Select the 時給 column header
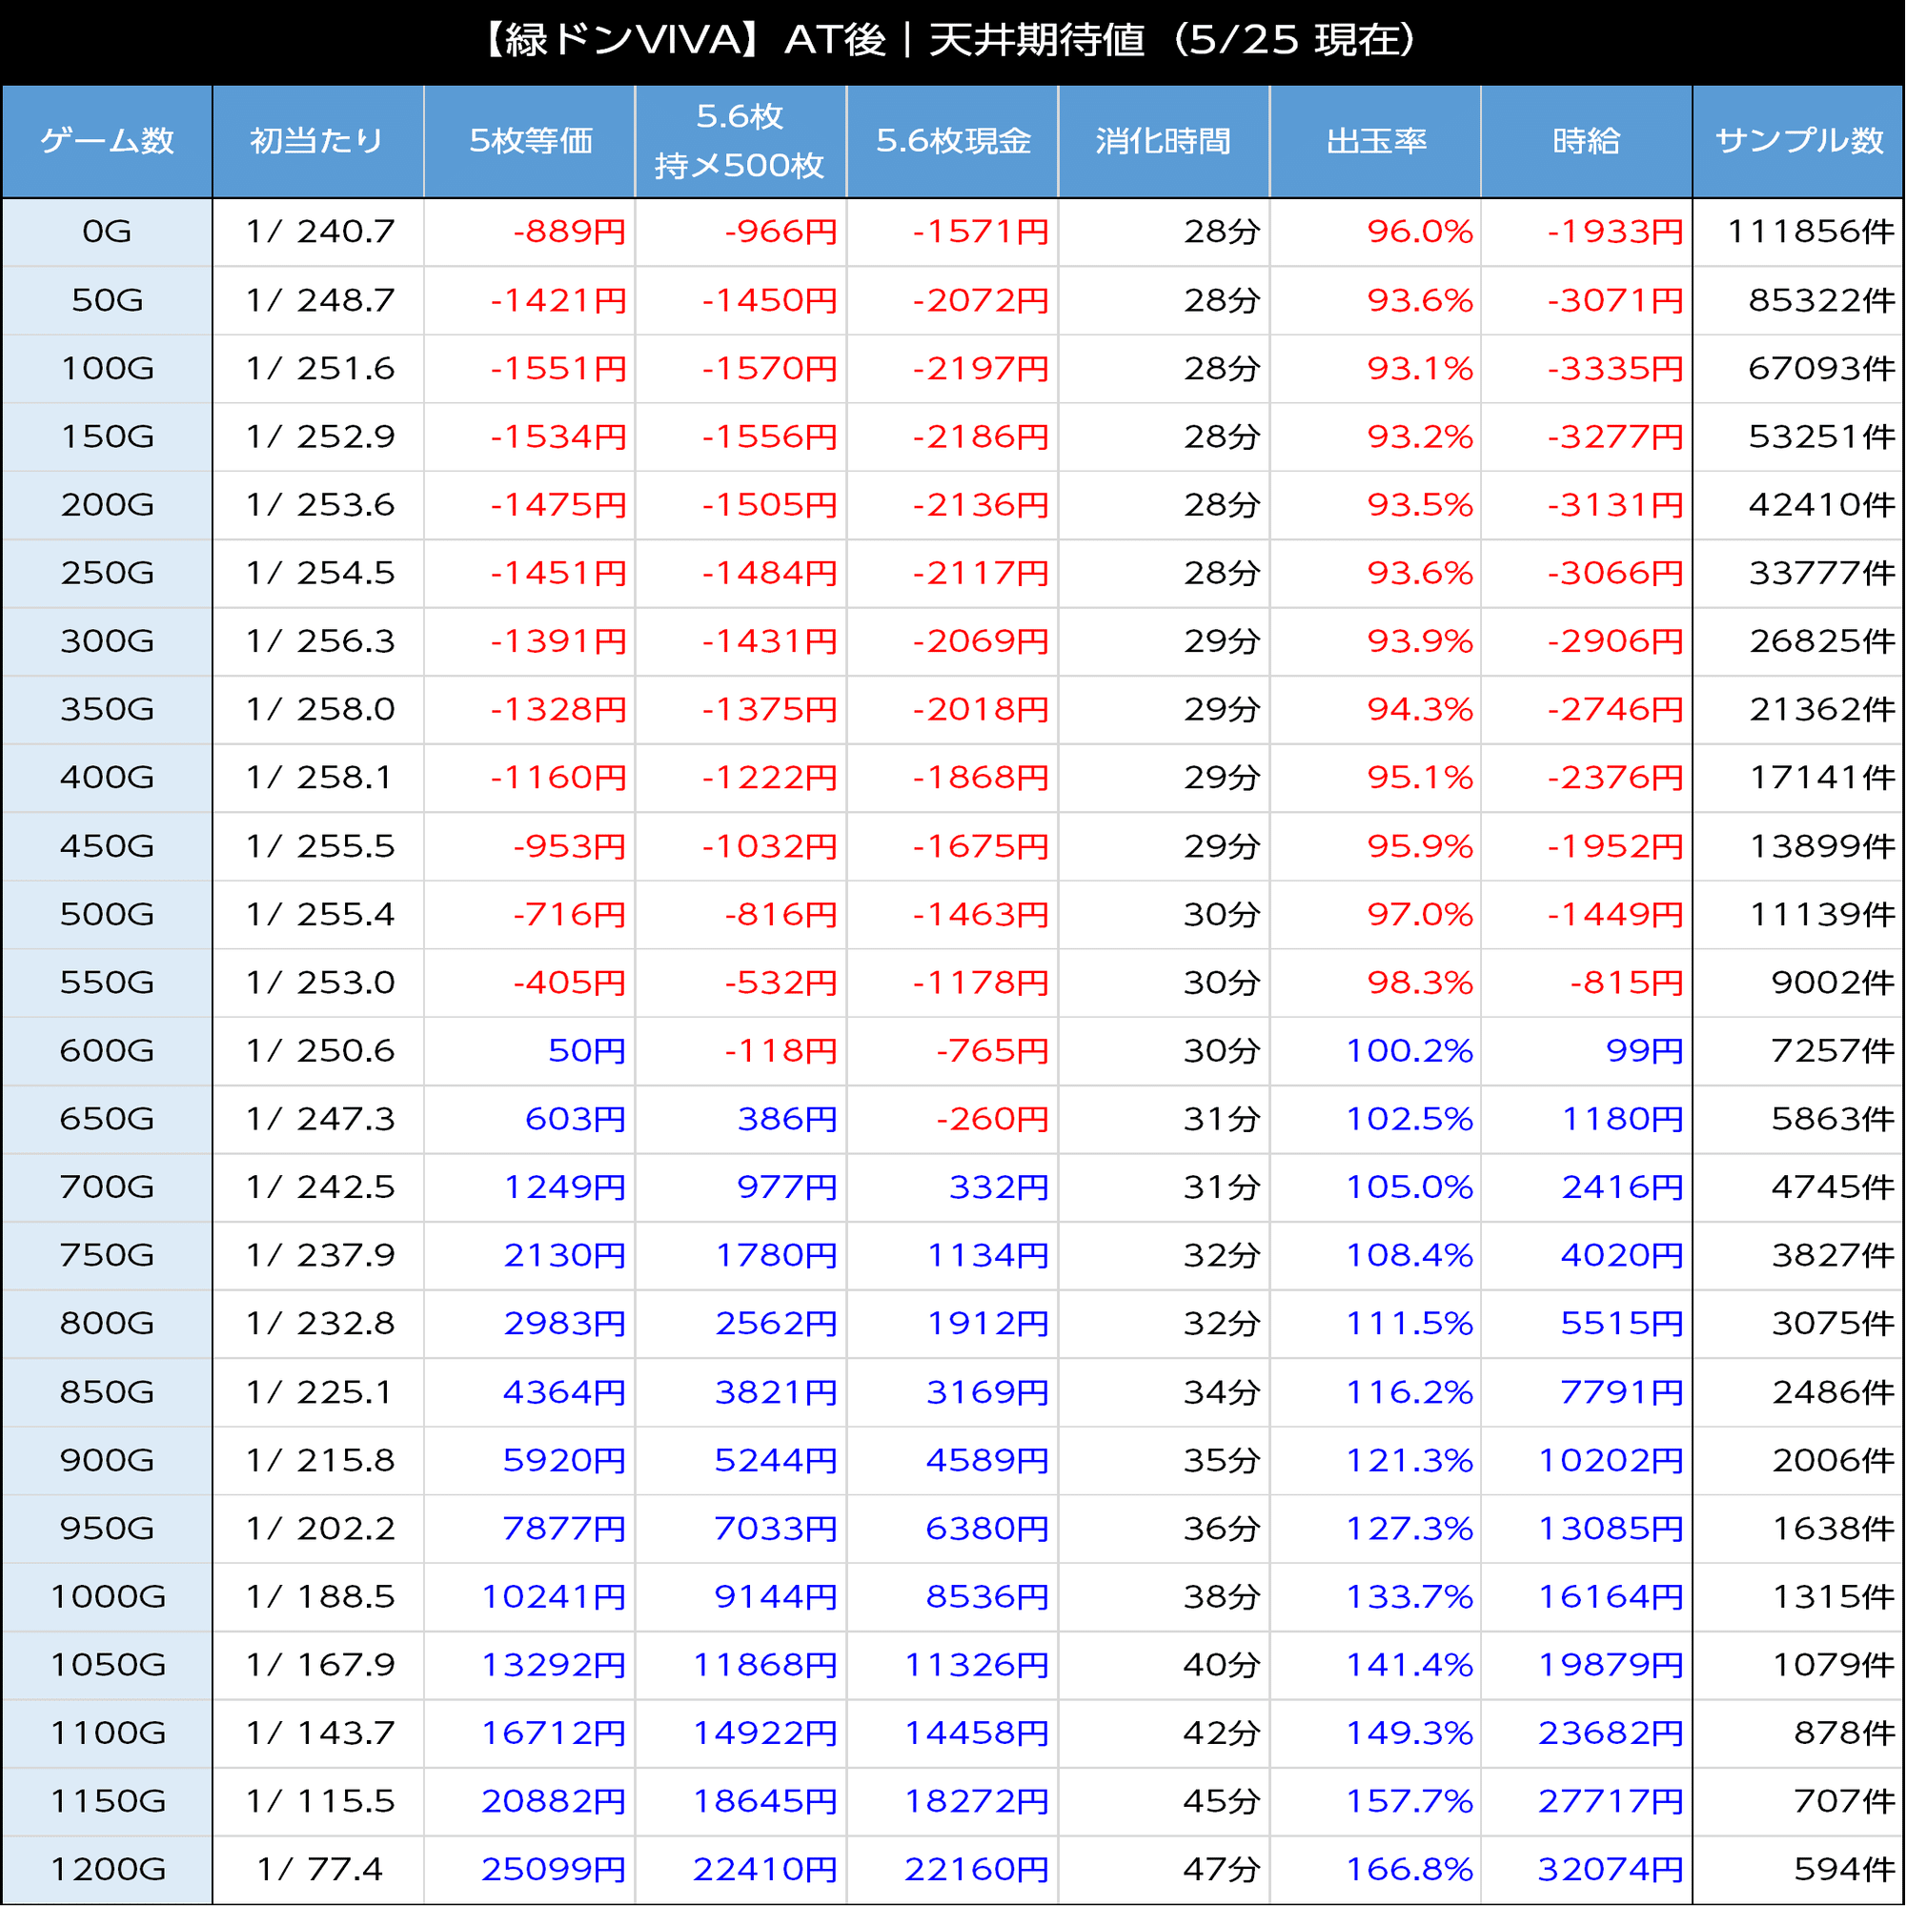The width and height of the screenshot is (1906, 1906). [x=1588, y=141]
